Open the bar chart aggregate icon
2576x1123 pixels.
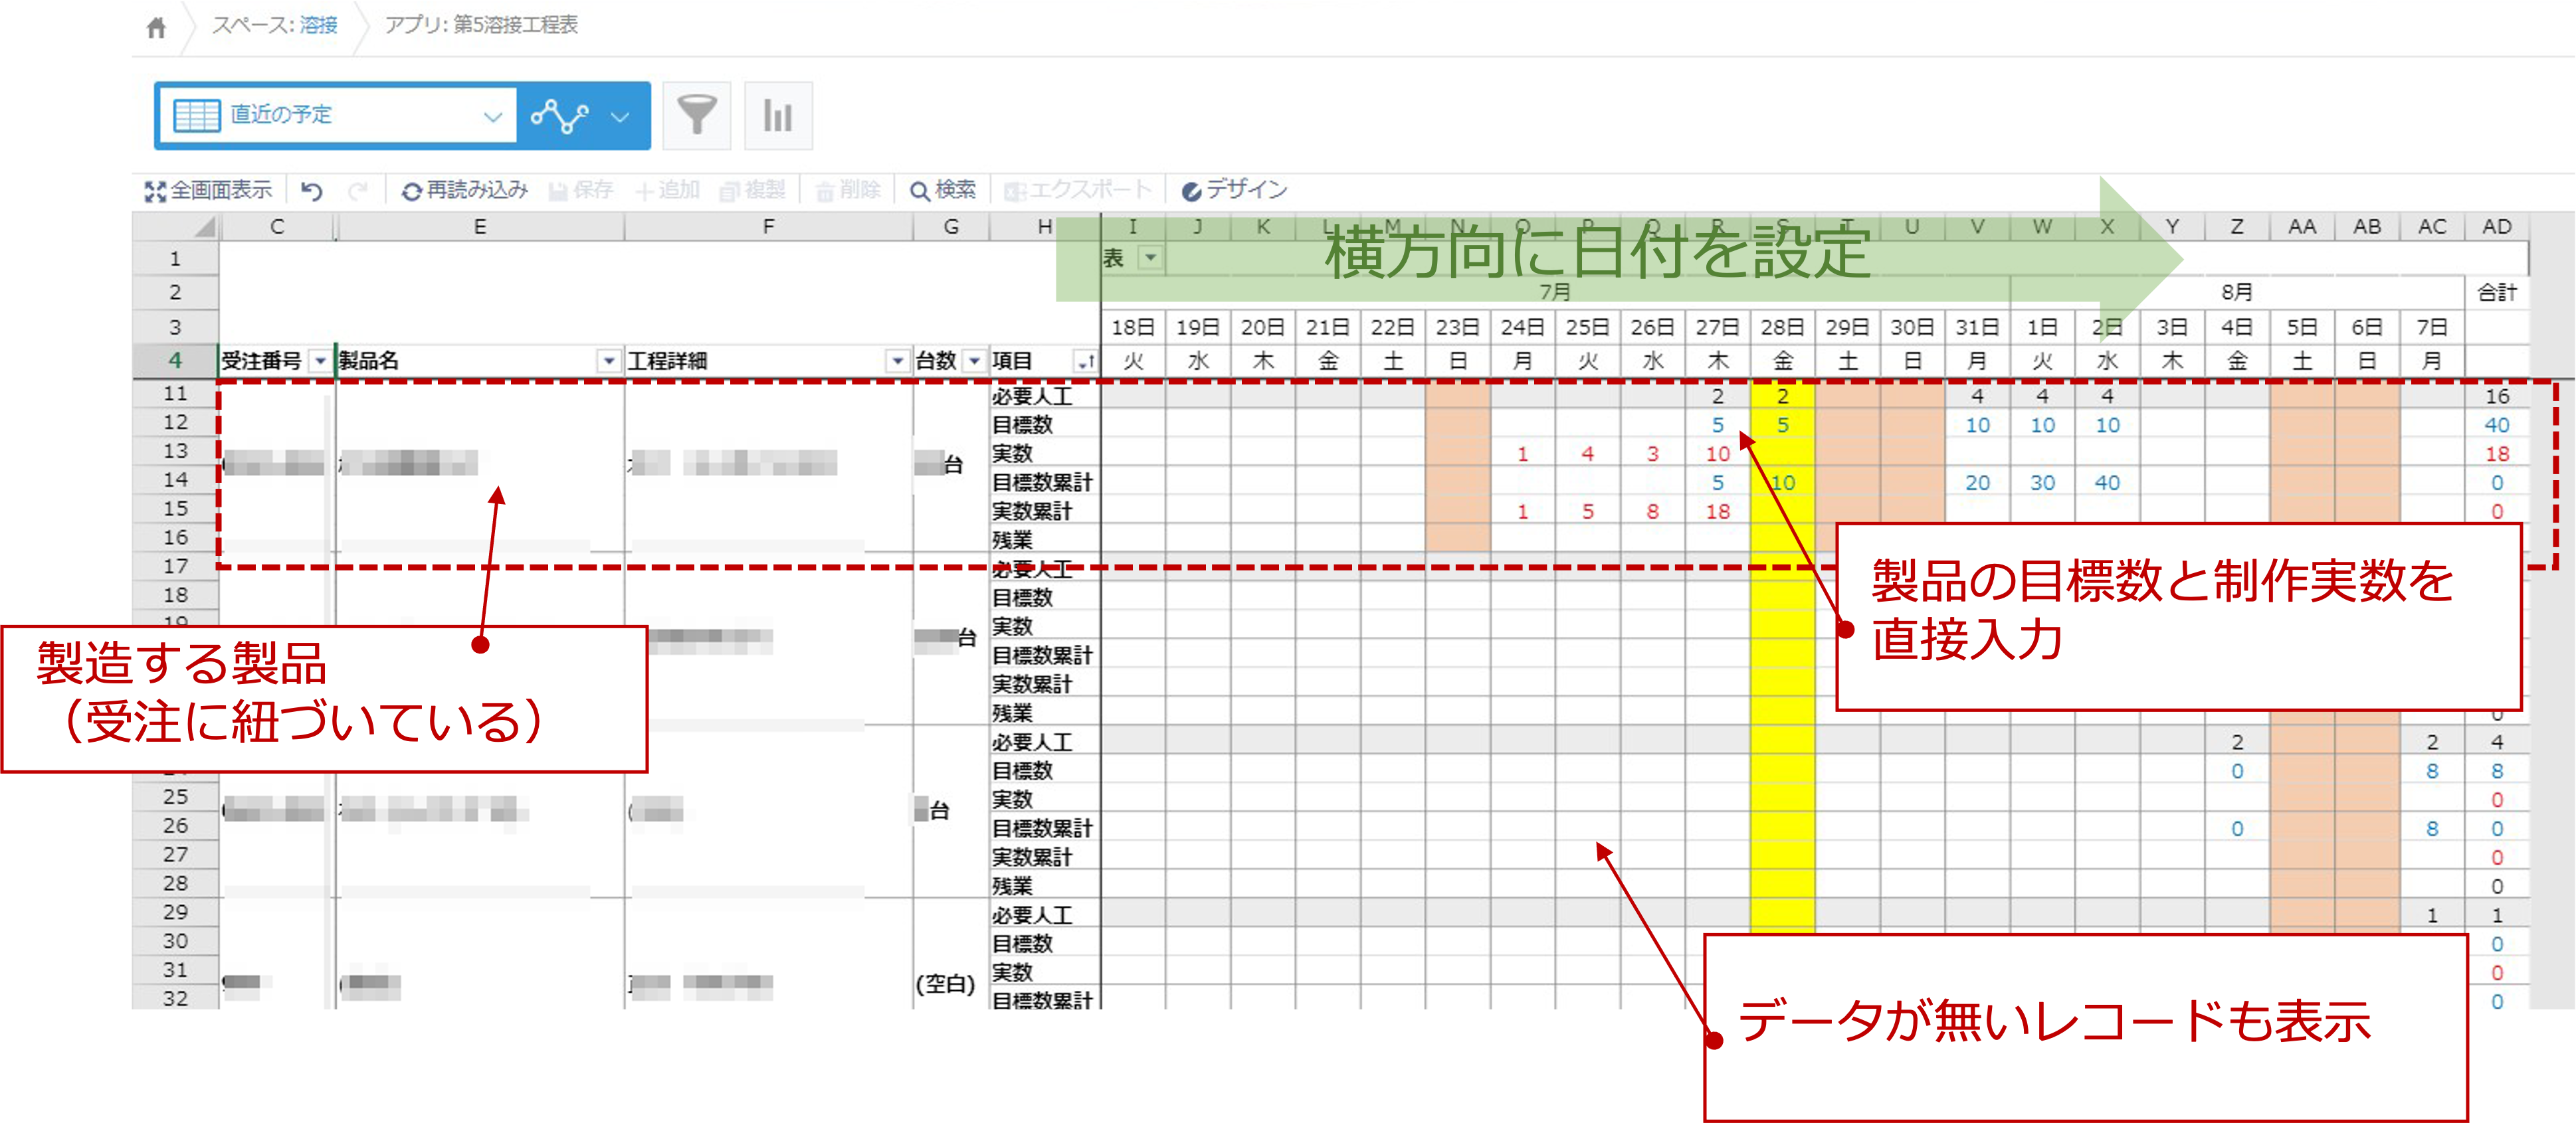(778, 115)
